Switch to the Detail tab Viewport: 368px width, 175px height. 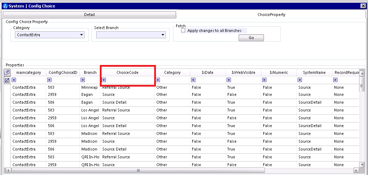coord(89,15)
